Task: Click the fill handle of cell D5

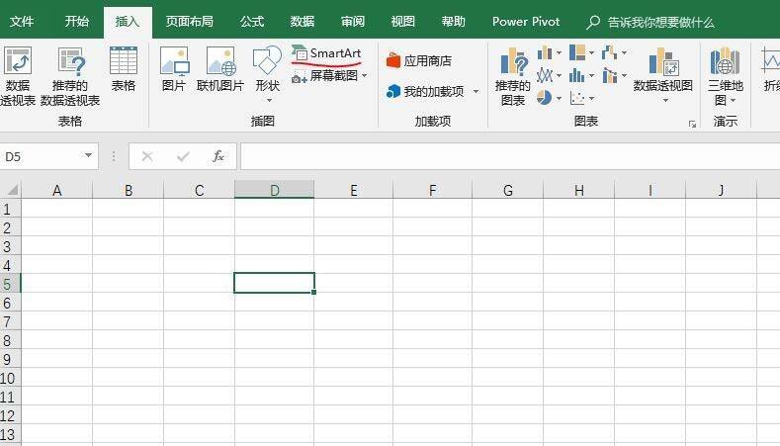Action: 314,292
